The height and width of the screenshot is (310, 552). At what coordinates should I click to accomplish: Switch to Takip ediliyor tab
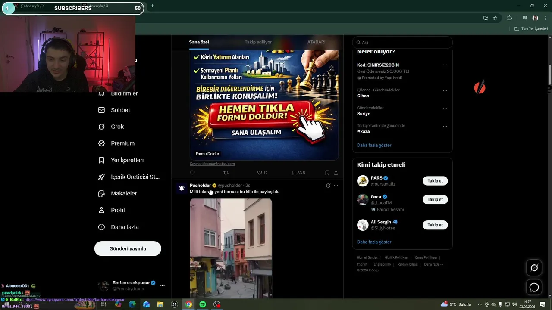pos(258,42)
